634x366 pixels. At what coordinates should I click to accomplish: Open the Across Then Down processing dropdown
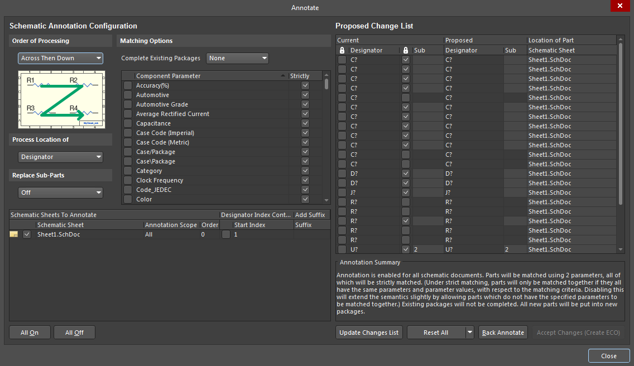tap(60, 58)
